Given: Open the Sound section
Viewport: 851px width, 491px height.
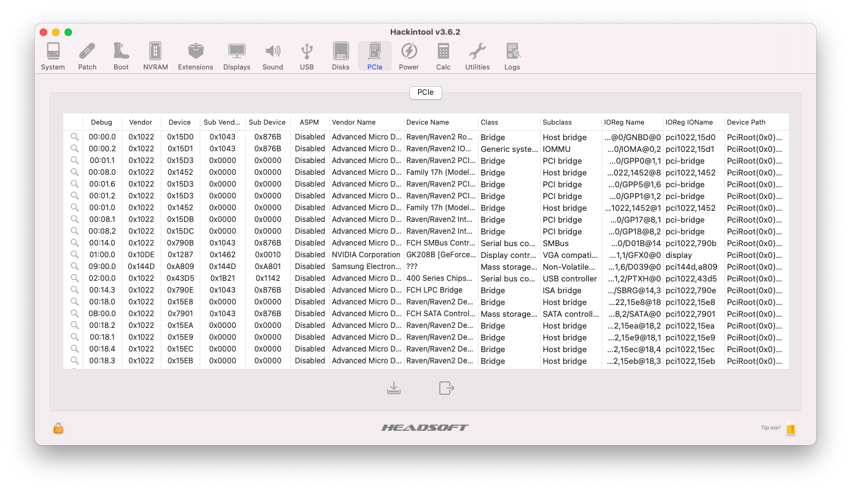Looking at the screenshot, I should coord(272,56).
